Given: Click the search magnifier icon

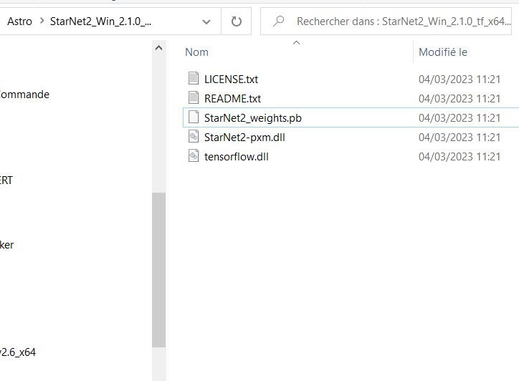Looking at the screenshot, I should 280,21.
